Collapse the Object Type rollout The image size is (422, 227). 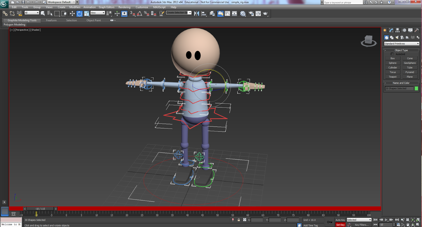click(x=401, y=50)
